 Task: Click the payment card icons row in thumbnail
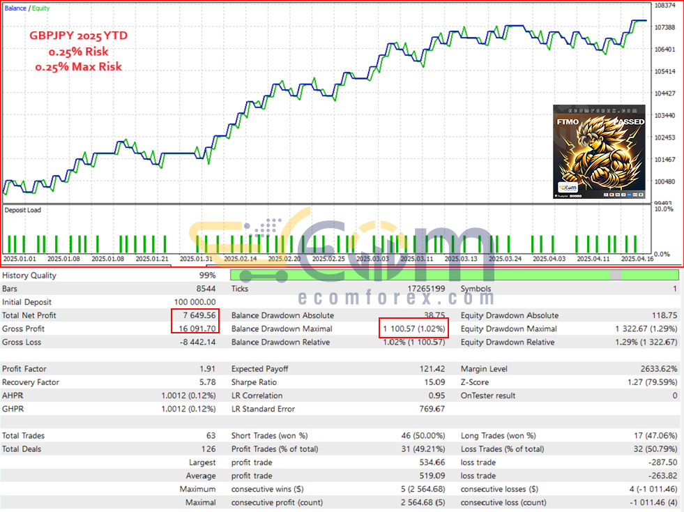(x=623, y=195)
